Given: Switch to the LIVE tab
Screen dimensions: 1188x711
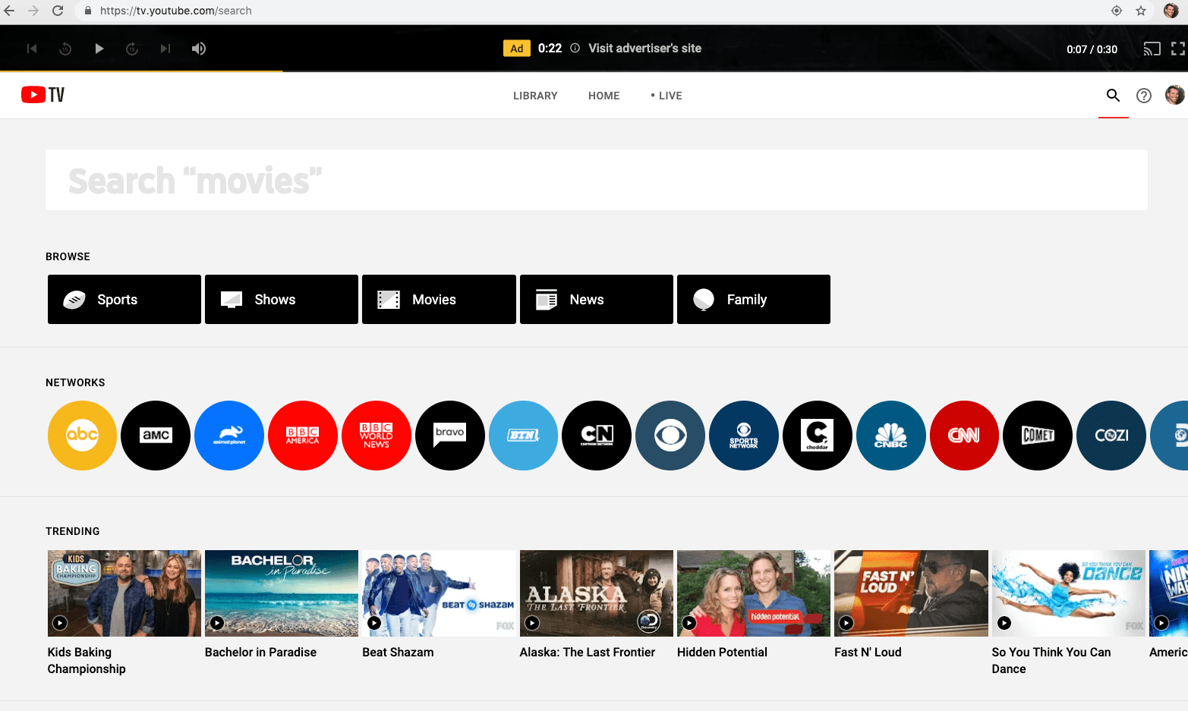Looking at the screenshot, I should point(666,96).
